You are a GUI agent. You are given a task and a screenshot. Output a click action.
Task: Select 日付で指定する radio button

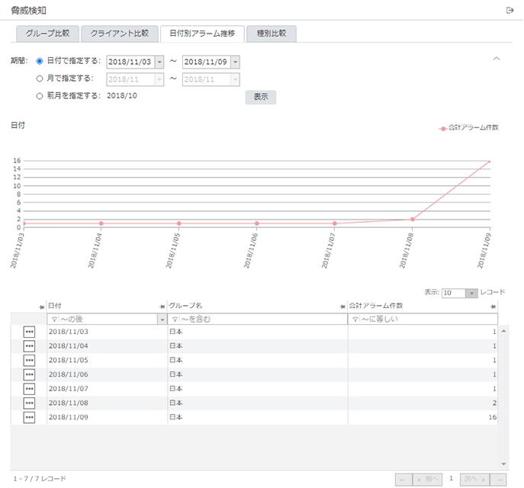[x=40, y=61]
